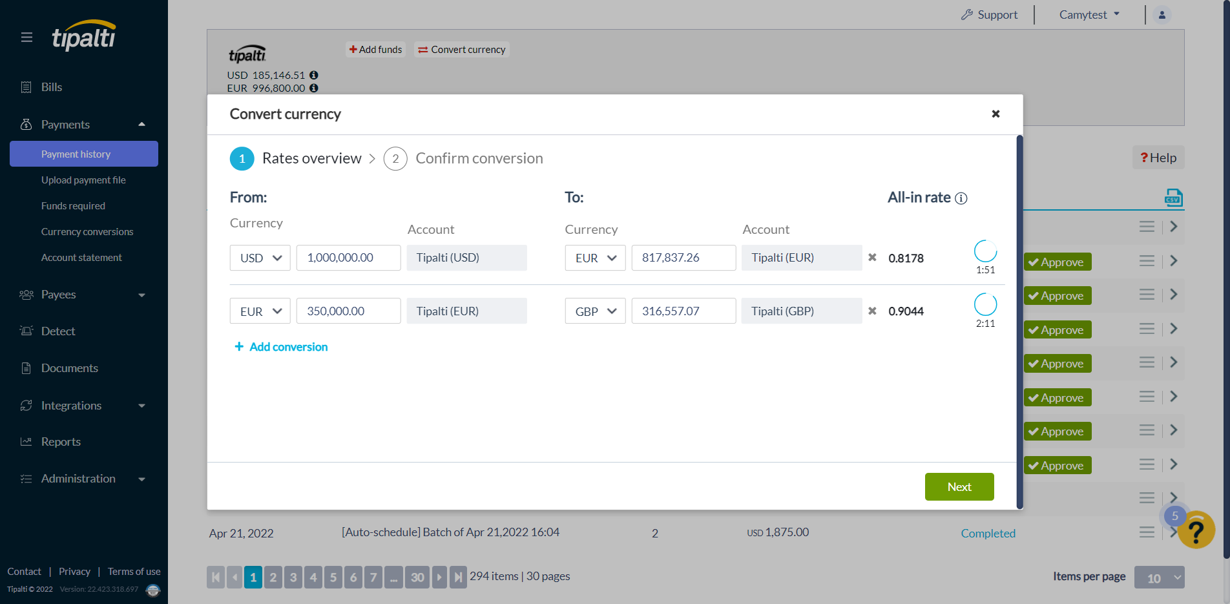Click the Tipalti logo in sidebar
Viewport: 1230px width, 604px height.
point(84,36)
